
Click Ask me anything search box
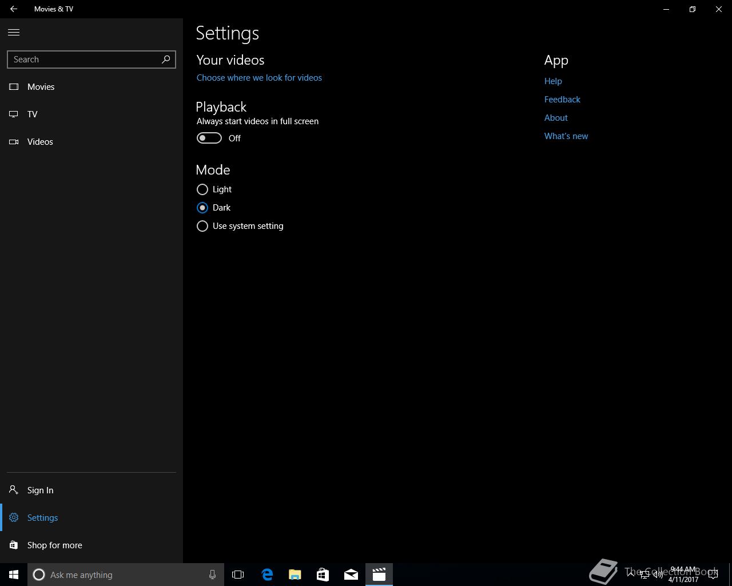pyautogui.click(x=126, y=575)
